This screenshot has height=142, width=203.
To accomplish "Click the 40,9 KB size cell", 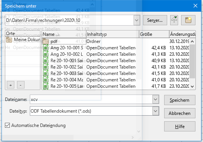I will pyautogui.click(x=158, y=61).
